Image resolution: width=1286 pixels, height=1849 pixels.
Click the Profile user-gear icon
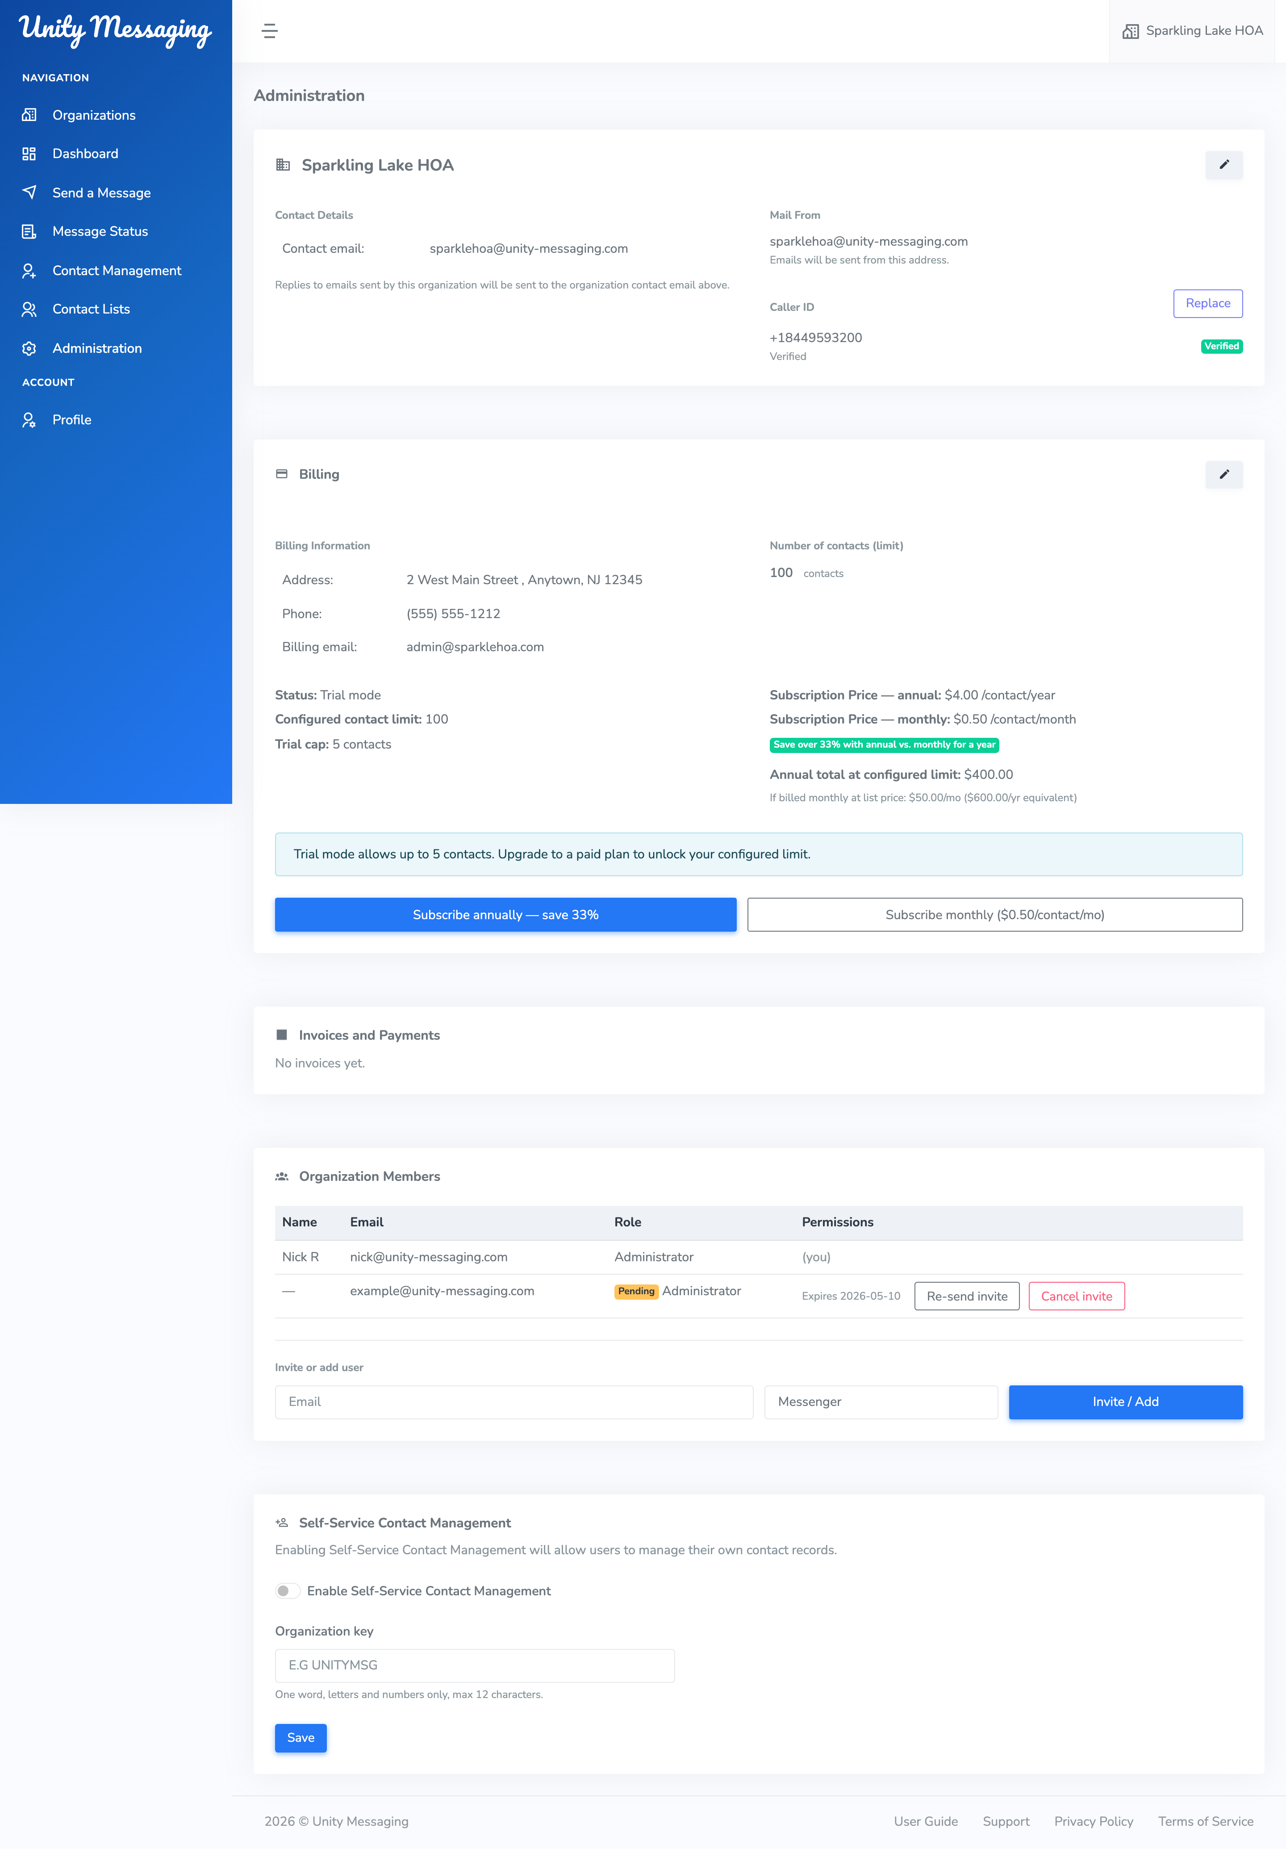[x=29, y=419]
